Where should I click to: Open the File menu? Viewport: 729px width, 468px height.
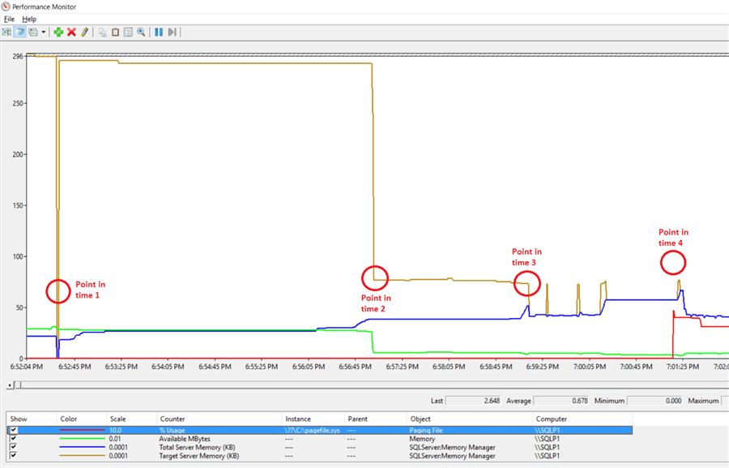pos(10,19)
